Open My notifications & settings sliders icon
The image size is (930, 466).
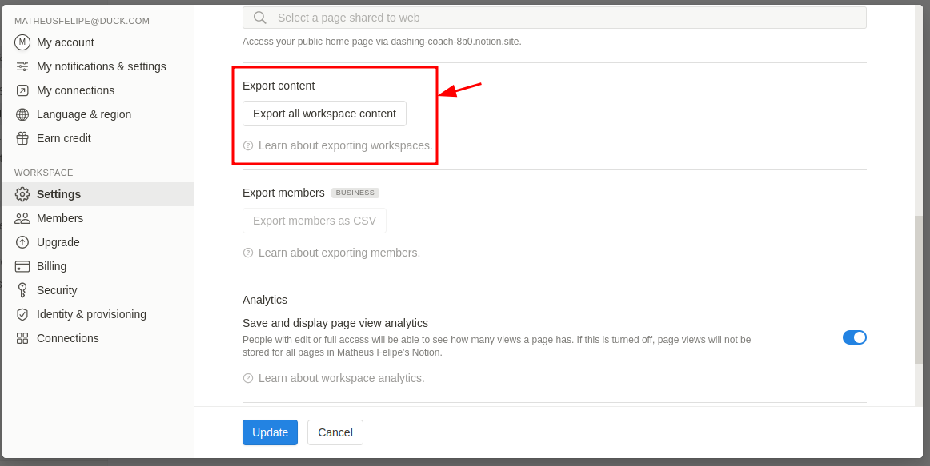point(22,66)
